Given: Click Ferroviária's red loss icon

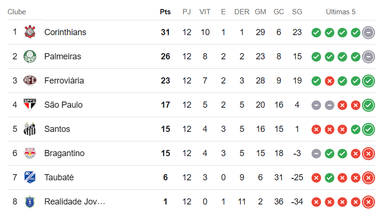Looking at the screenshot, I should [329, 81].
